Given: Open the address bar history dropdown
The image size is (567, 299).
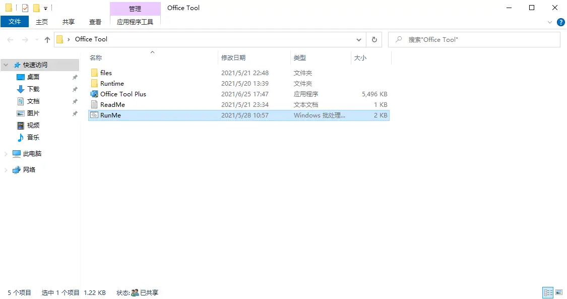Looking at the screenshot, I should click(359, 39).
